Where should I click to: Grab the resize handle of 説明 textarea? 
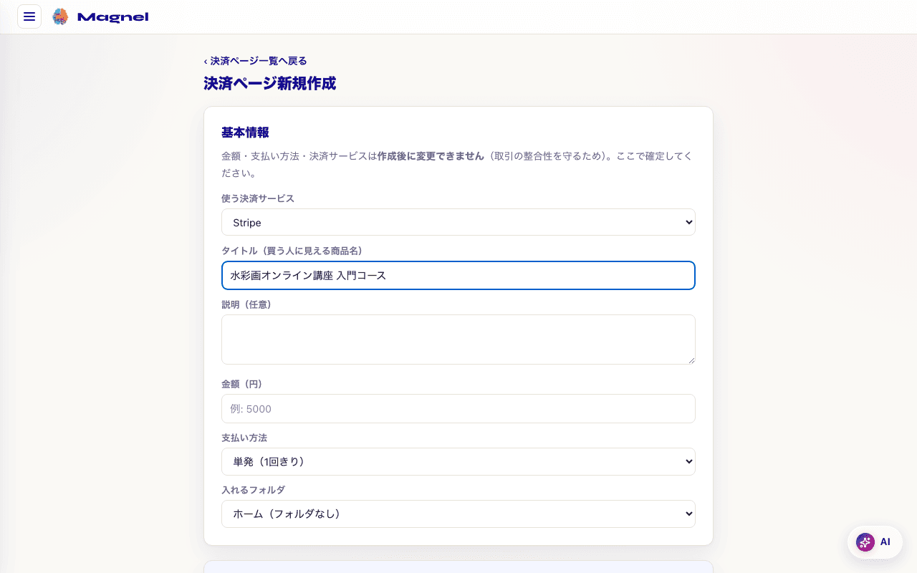coord(691,360)
